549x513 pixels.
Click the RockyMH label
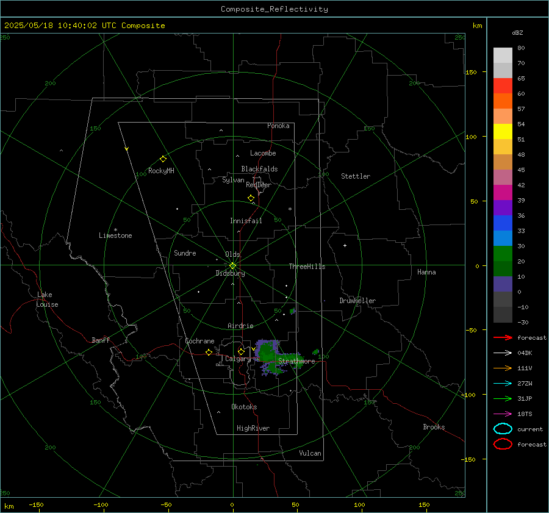click(161, 171)
